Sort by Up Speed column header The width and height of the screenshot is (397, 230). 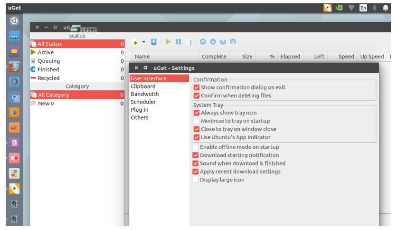[372, 57]
